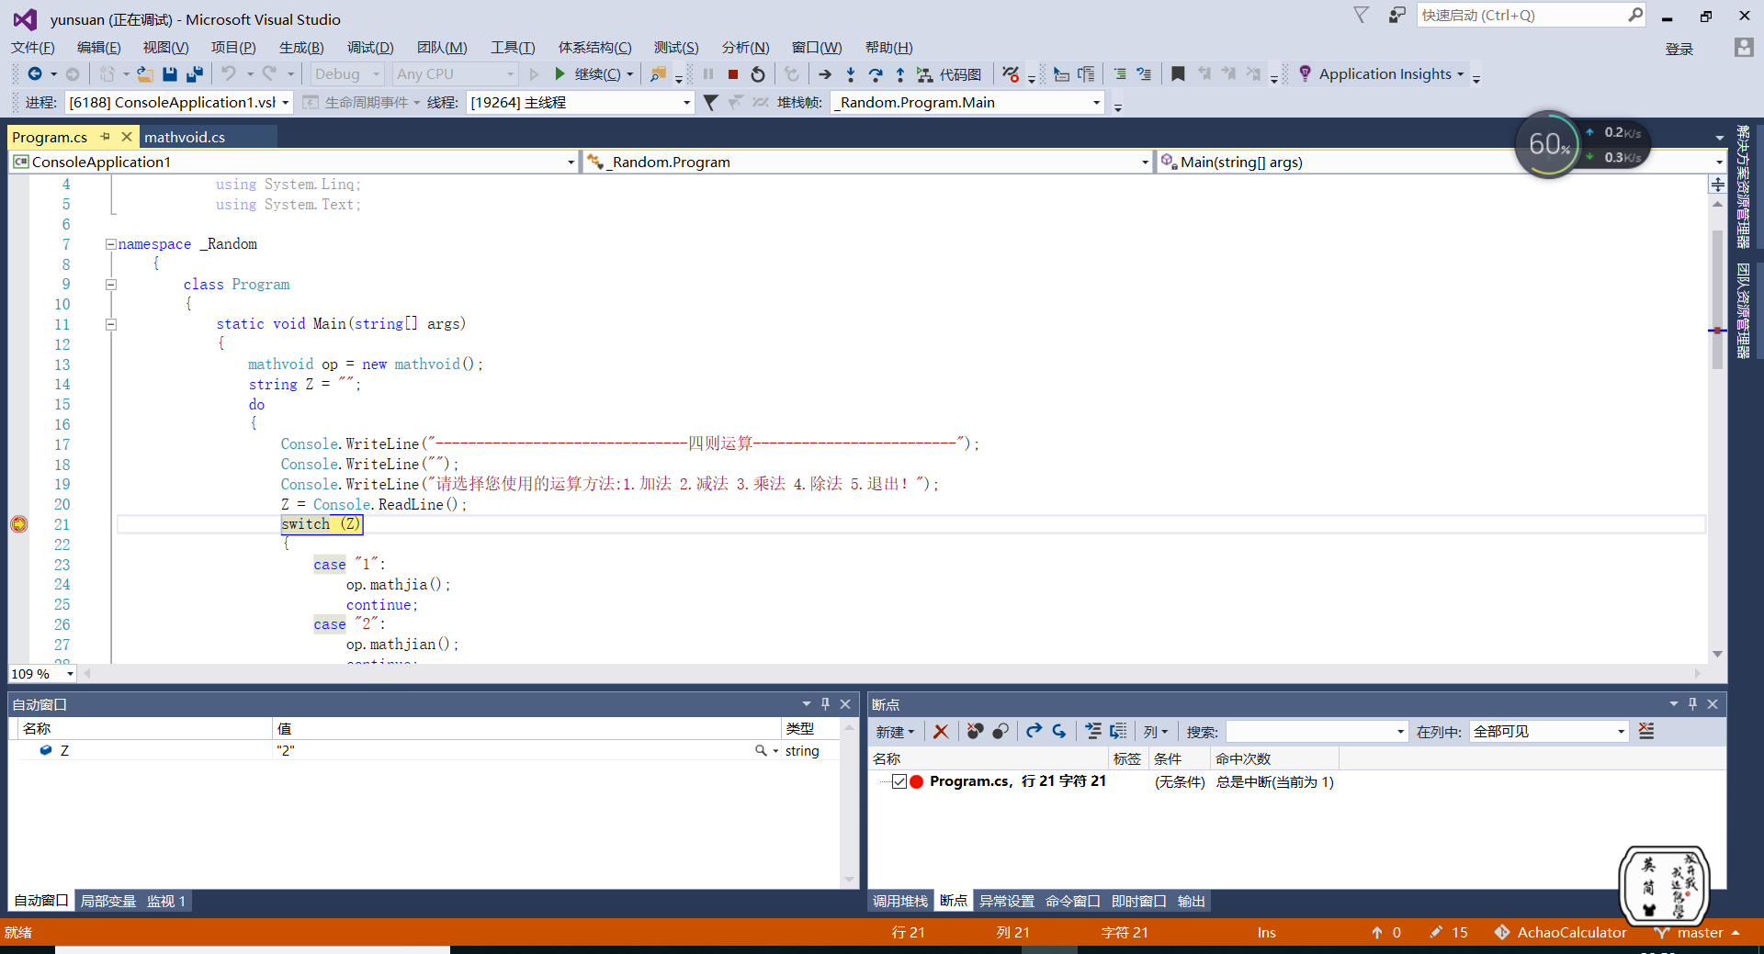The width and height of the screenshot is (1764, 954).
Task: Open the 全部可见 column filter dropdown
Action: [x=1548, y=732]
